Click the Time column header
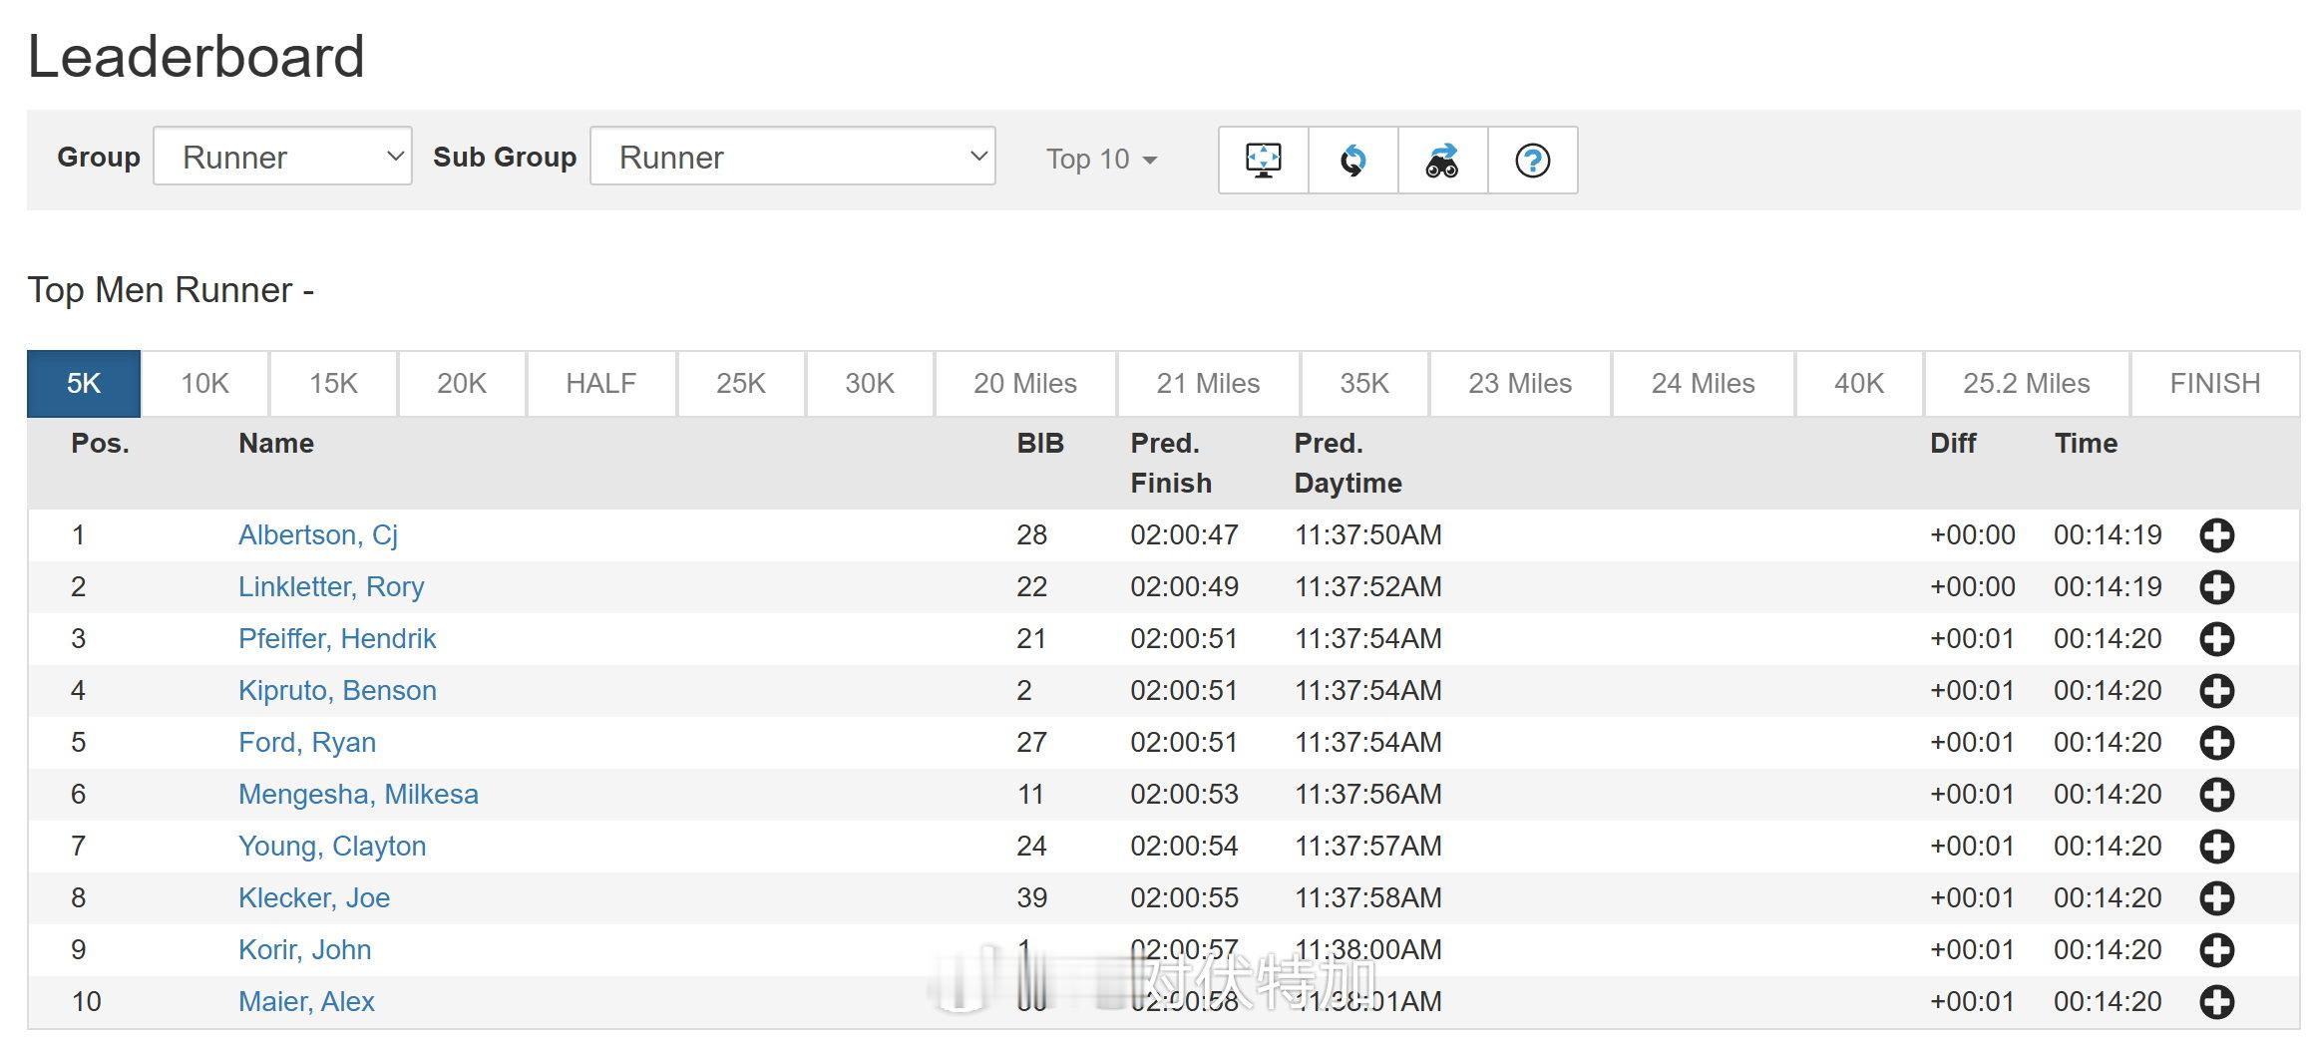The width and height of the screenshot is (2310, 1037). [x=2086, y=444]
